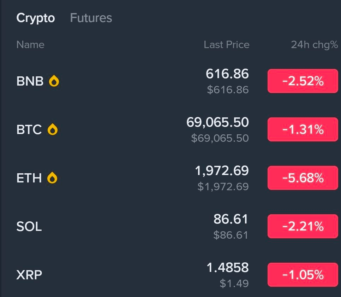Select the SOL ticker symbol
This screenshot has width=341, height=297.
29,227
